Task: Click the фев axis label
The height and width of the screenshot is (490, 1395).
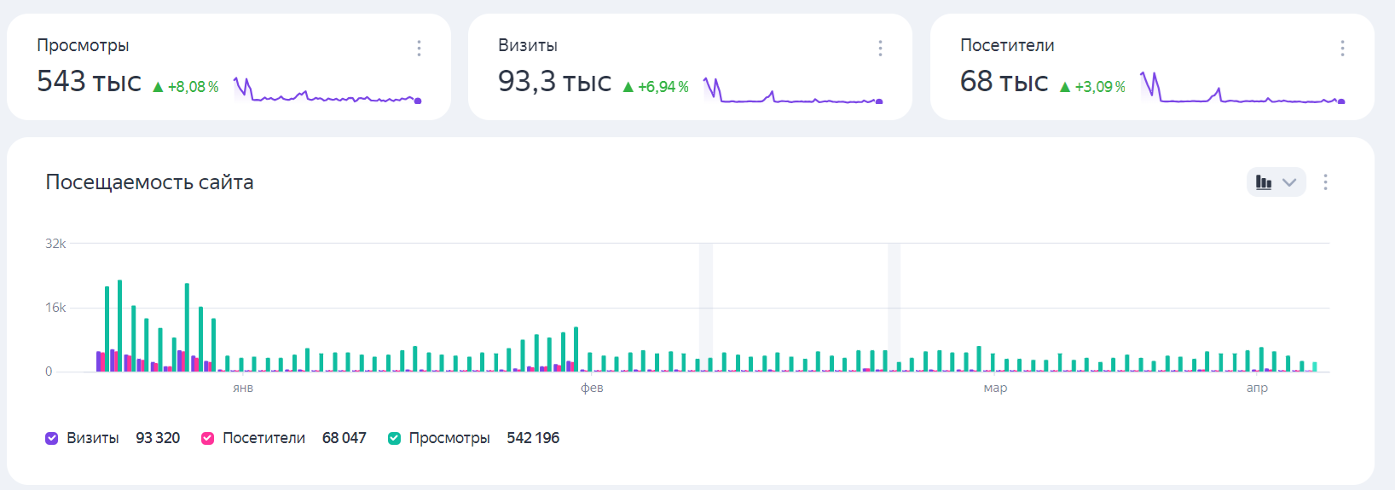Action: pos(592,388)
